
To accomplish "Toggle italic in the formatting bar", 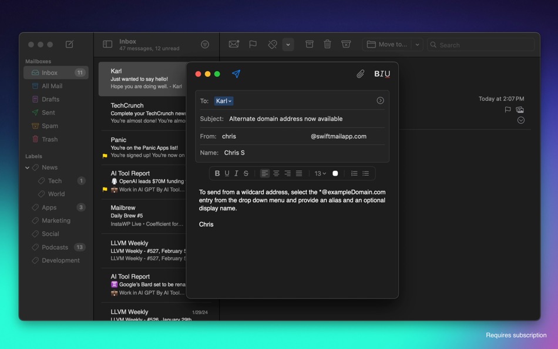I will pos(236,173).
